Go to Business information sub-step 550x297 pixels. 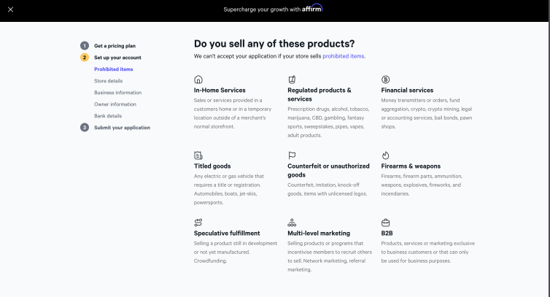coord(117,93)
